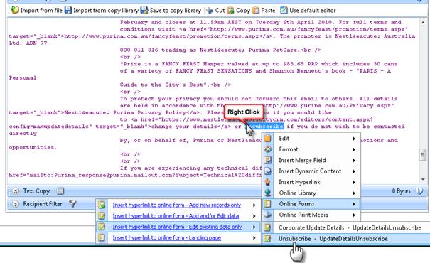The image size is (430, 263).
Task: Click icon beside Add and/or Edit data
Action: coord(102,216)
